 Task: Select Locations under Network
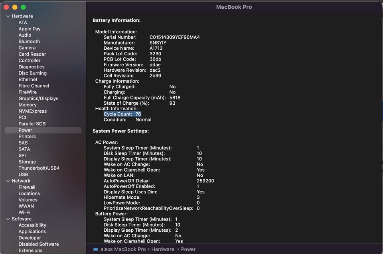pos(29,193)
